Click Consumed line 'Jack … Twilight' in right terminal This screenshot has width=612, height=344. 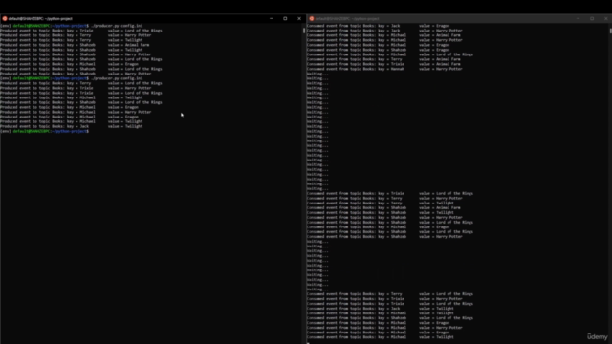pyautogui.click(x=381, y=309)
